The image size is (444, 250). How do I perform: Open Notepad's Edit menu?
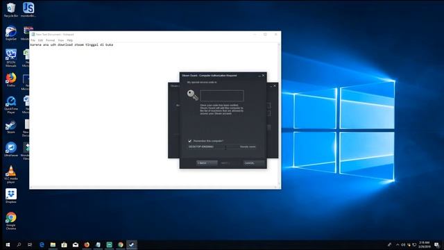click(x=40, y=40)
